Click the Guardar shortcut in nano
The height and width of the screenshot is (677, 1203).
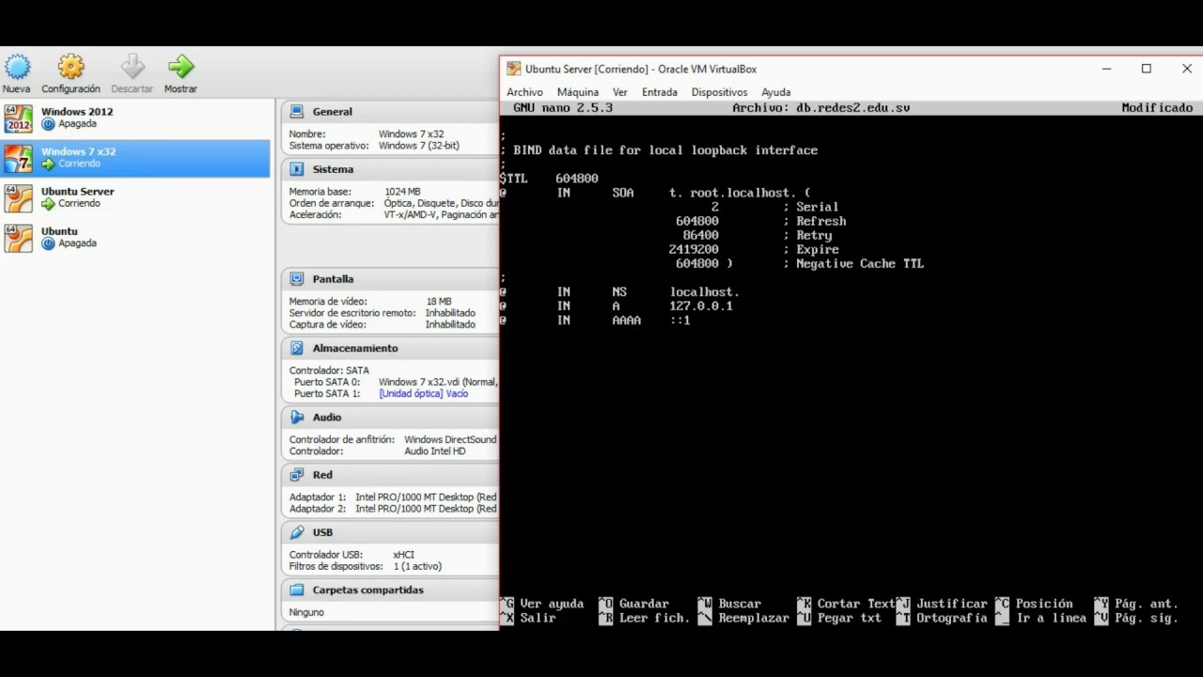[x=634, y=604]
